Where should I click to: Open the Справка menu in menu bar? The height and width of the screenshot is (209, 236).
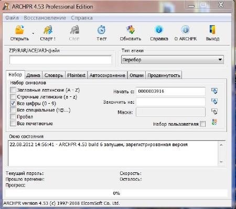pyautogui.click(x=82, y=18)
